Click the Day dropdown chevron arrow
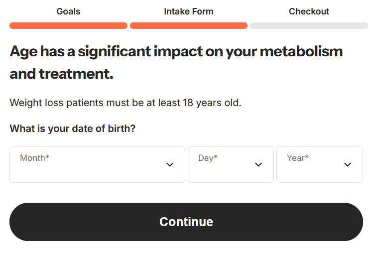Screen dimensions: 370x258 point(258,165)
